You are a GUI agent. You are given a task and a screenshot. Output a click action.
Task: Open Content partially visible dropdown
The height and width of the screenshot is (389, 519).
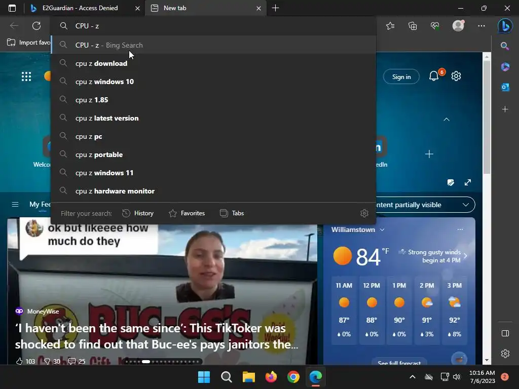pyautogui.click(x=425, y=205)
